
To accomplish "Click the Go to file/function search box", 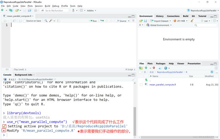I will (x=54, y=11).
